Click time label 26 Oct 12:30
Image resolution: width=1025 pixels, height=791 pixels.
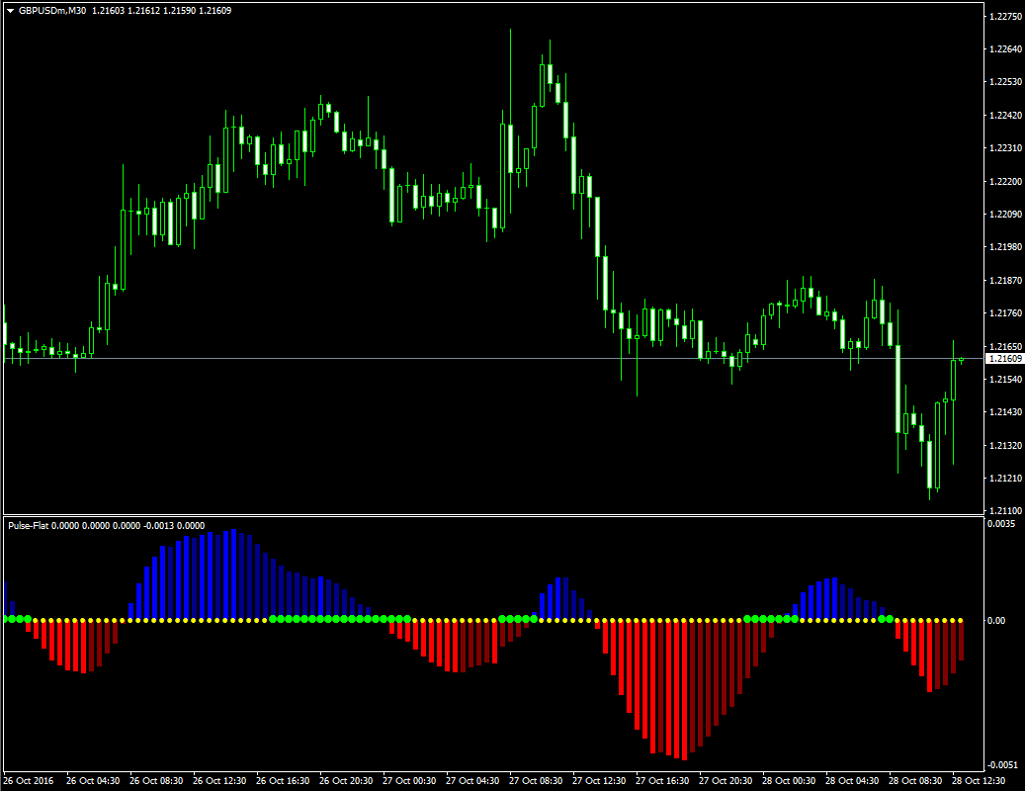click(x=219, y=780)
